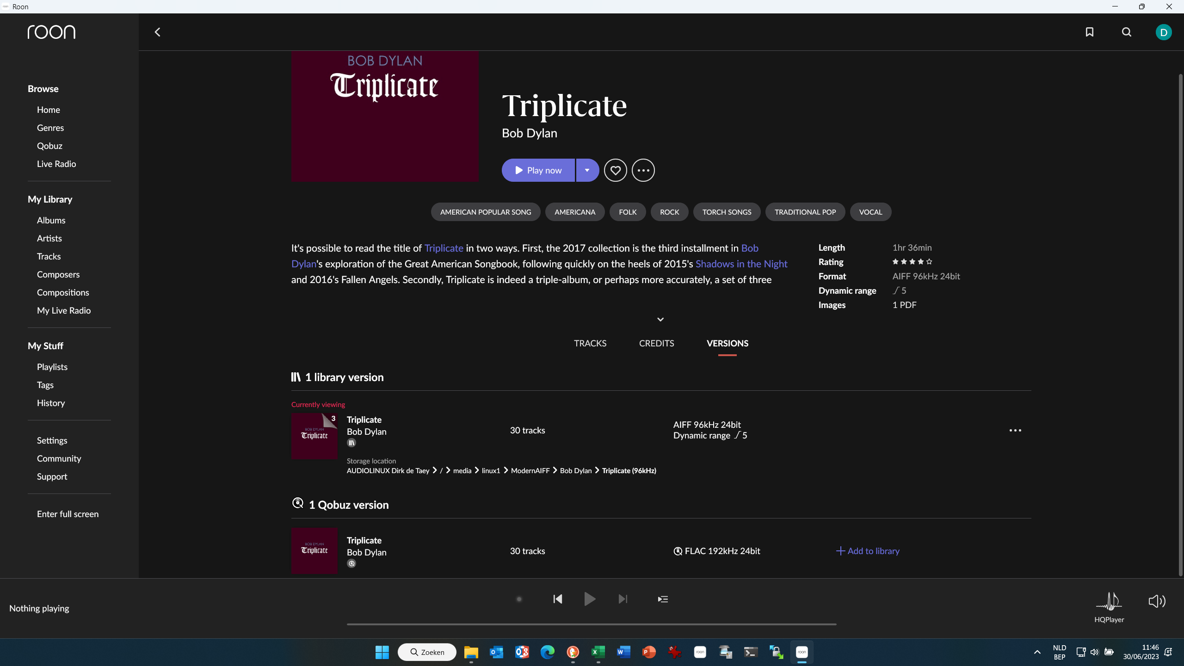
Task: Open the search magnifier icon
Action: click(x=1127, y=32)
